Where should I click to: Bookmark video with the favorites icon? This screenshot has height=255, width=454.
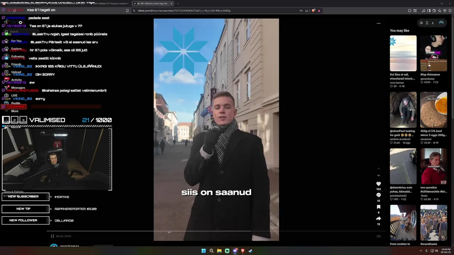[378, 207]
